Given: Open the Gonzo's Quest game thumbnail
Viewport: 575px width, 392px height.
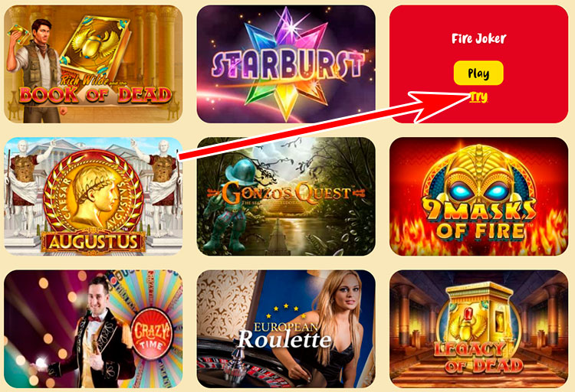Looking at the screenshot, I should coord(286,196).
